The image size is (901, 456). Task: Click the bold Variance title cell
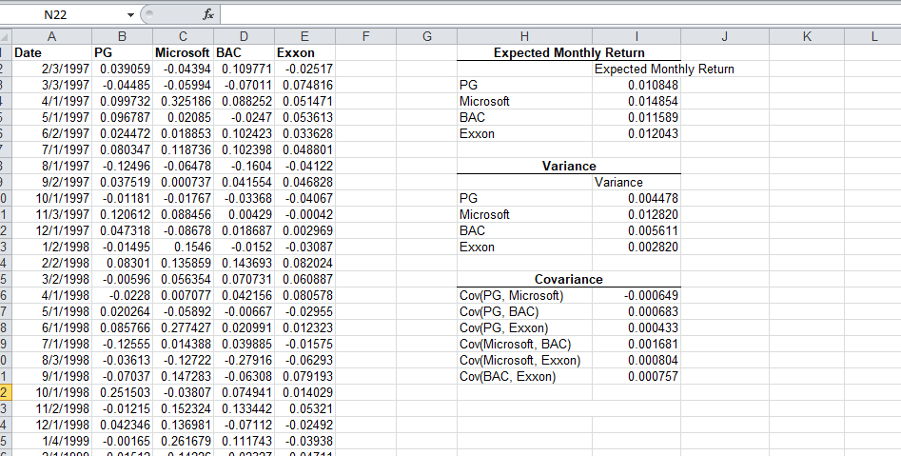(x=569, y=167)
